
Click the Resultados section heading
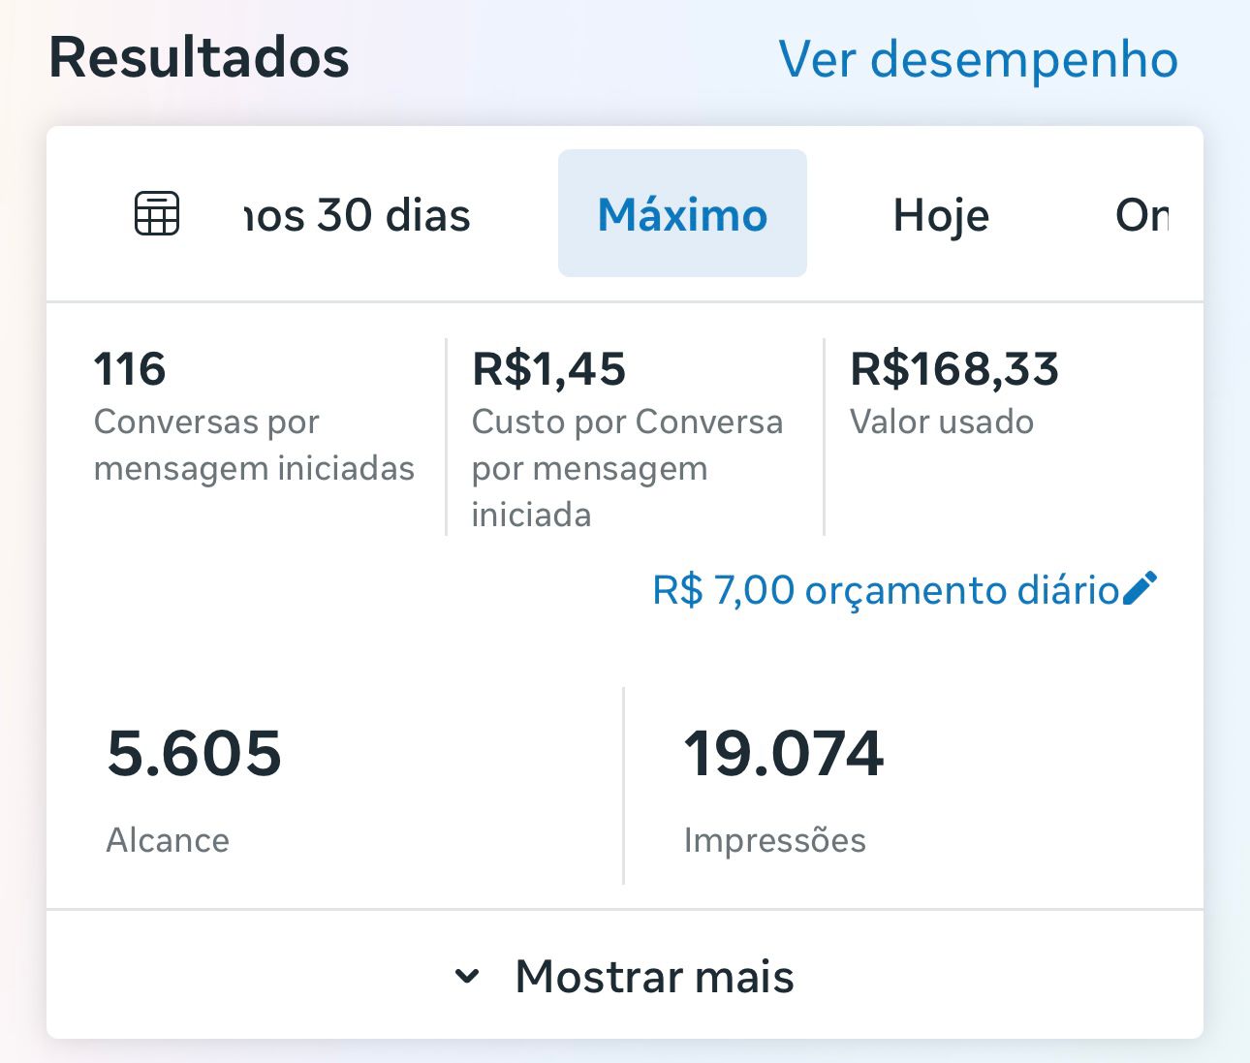click(x=199, y=57)
